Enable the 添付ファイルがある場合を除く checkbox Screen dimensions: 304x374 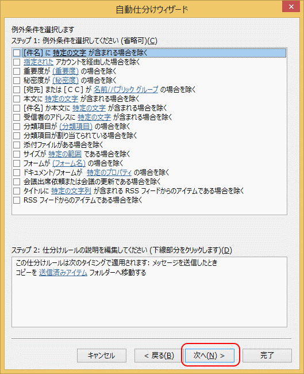click(17, 145)
